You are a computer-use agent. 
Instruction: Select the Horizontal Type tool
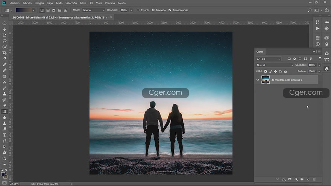coord(5,135)
